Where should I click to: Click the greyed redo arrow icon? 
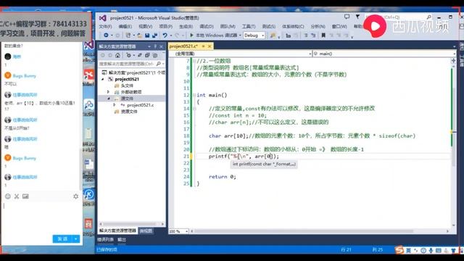[177, 36]
